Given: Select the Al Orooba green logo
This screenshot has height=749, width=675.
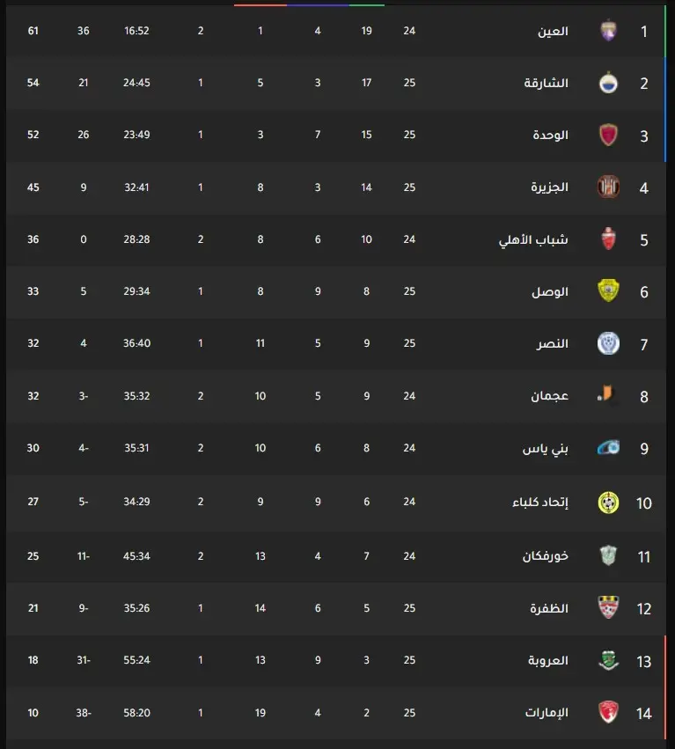Looking at the screenshot, I should [608, 660].
